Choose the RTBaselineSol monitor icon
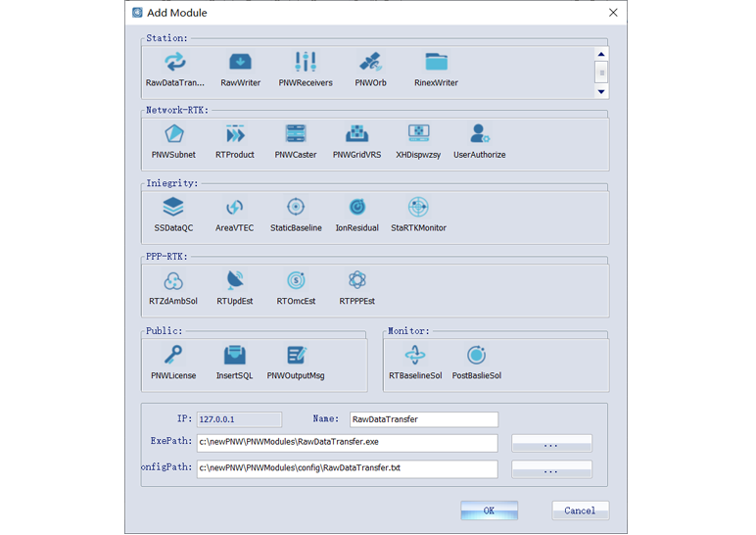Screen dimensions: 756x535 coord(415,357)
